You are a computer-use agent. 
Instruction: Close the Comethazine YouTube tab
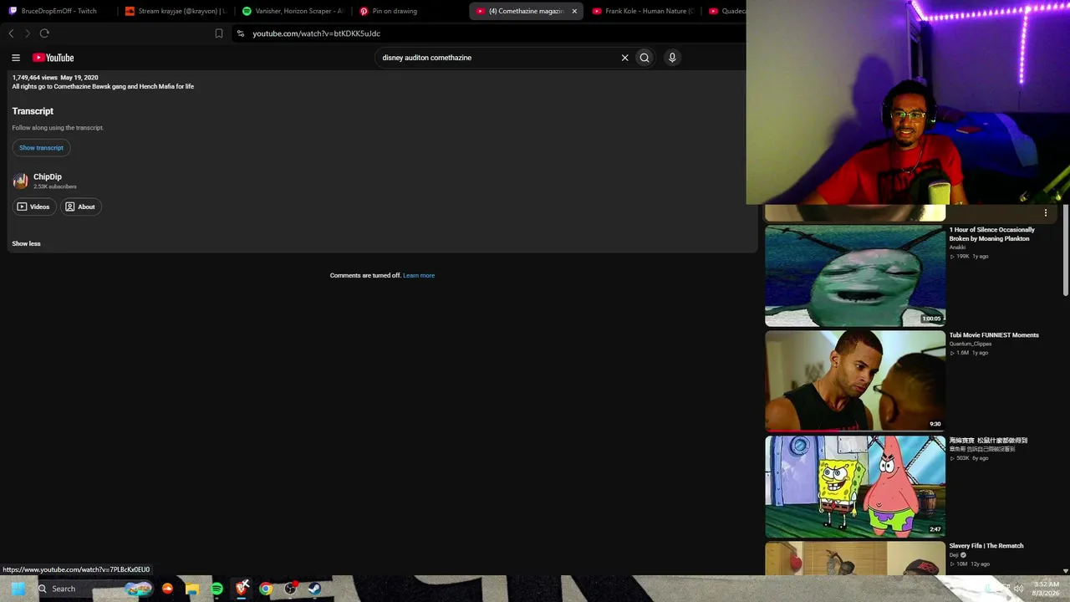click(x=574, y=11)
